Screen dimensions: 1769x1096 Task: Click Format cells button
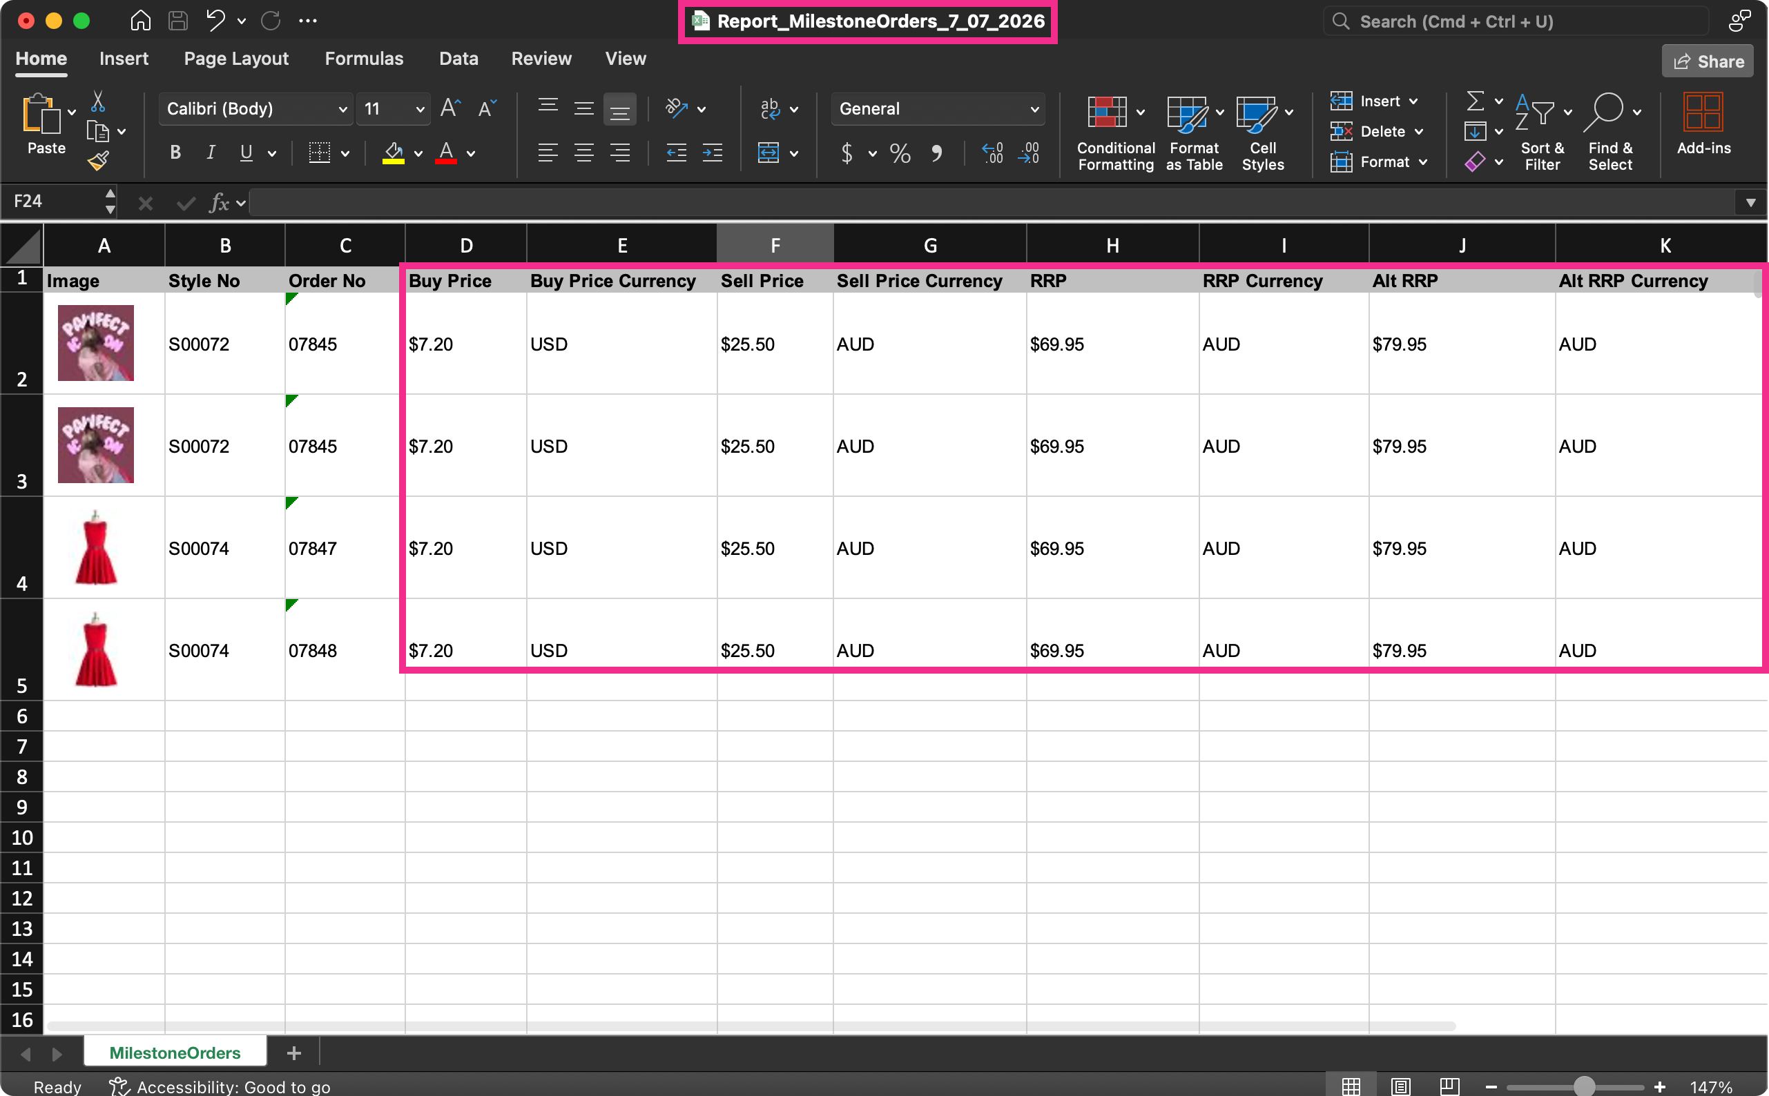point(1377,162)
